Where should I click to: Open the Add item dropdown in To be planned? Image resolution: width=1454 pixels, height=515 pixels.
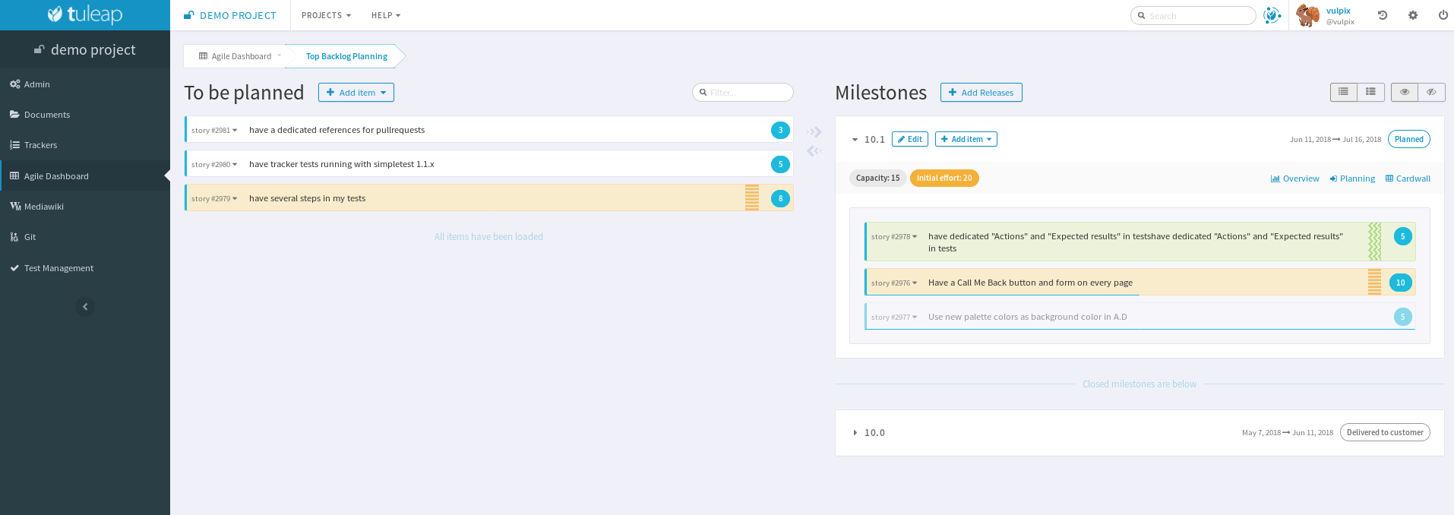pyautogui.click(x=356, y=93)
